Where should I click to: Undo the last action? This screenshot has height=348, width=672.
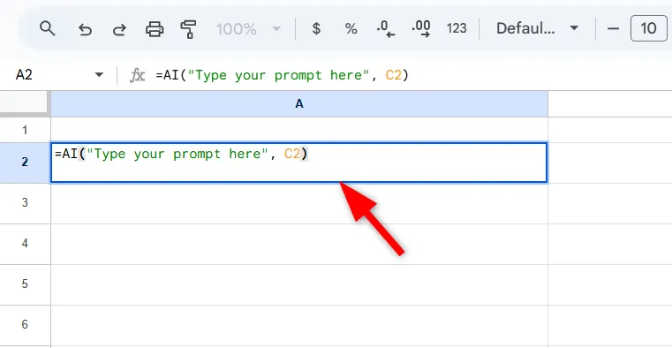point(85,29)
